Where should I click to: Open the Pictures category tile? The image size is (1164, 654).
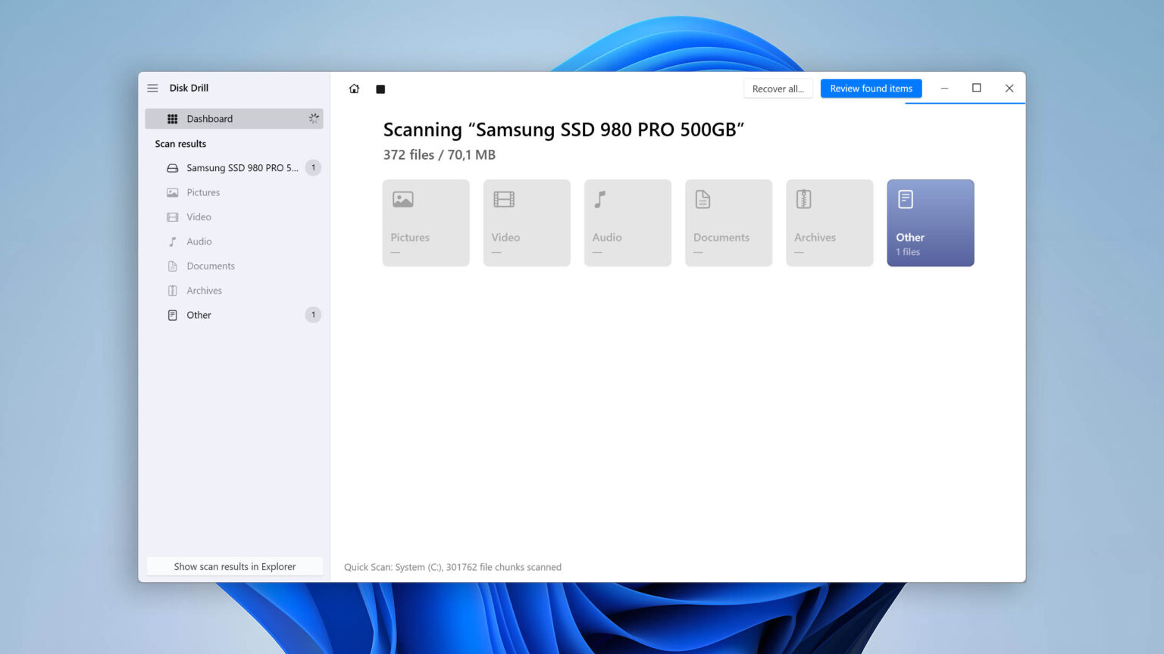(x=426, y=223)
